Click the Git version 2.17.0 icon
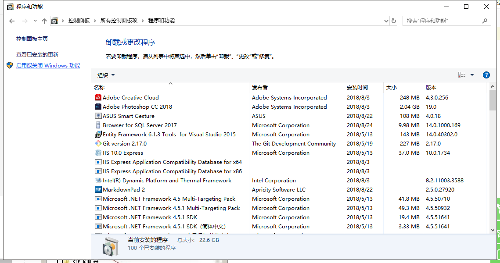 point(99,143)
